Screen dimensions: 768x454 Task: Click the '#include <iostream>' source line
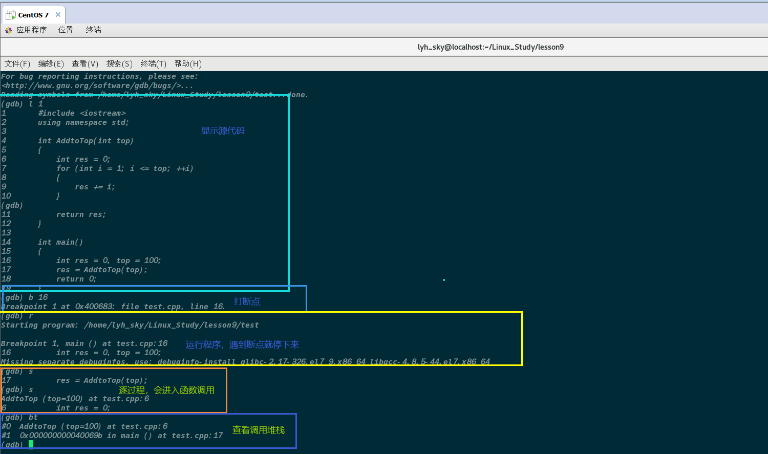coord(82,113)
